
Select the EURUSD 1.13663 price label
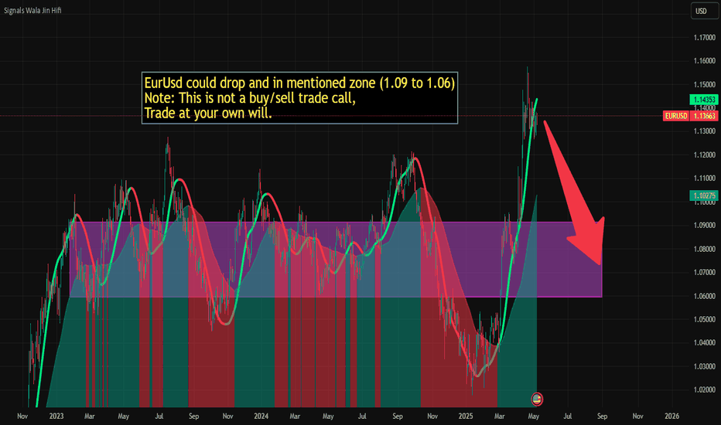690,116
